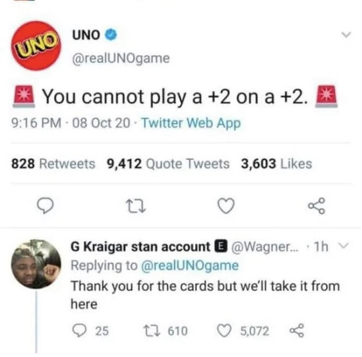Like the reply with 5,072 likes

coord(243,331)
